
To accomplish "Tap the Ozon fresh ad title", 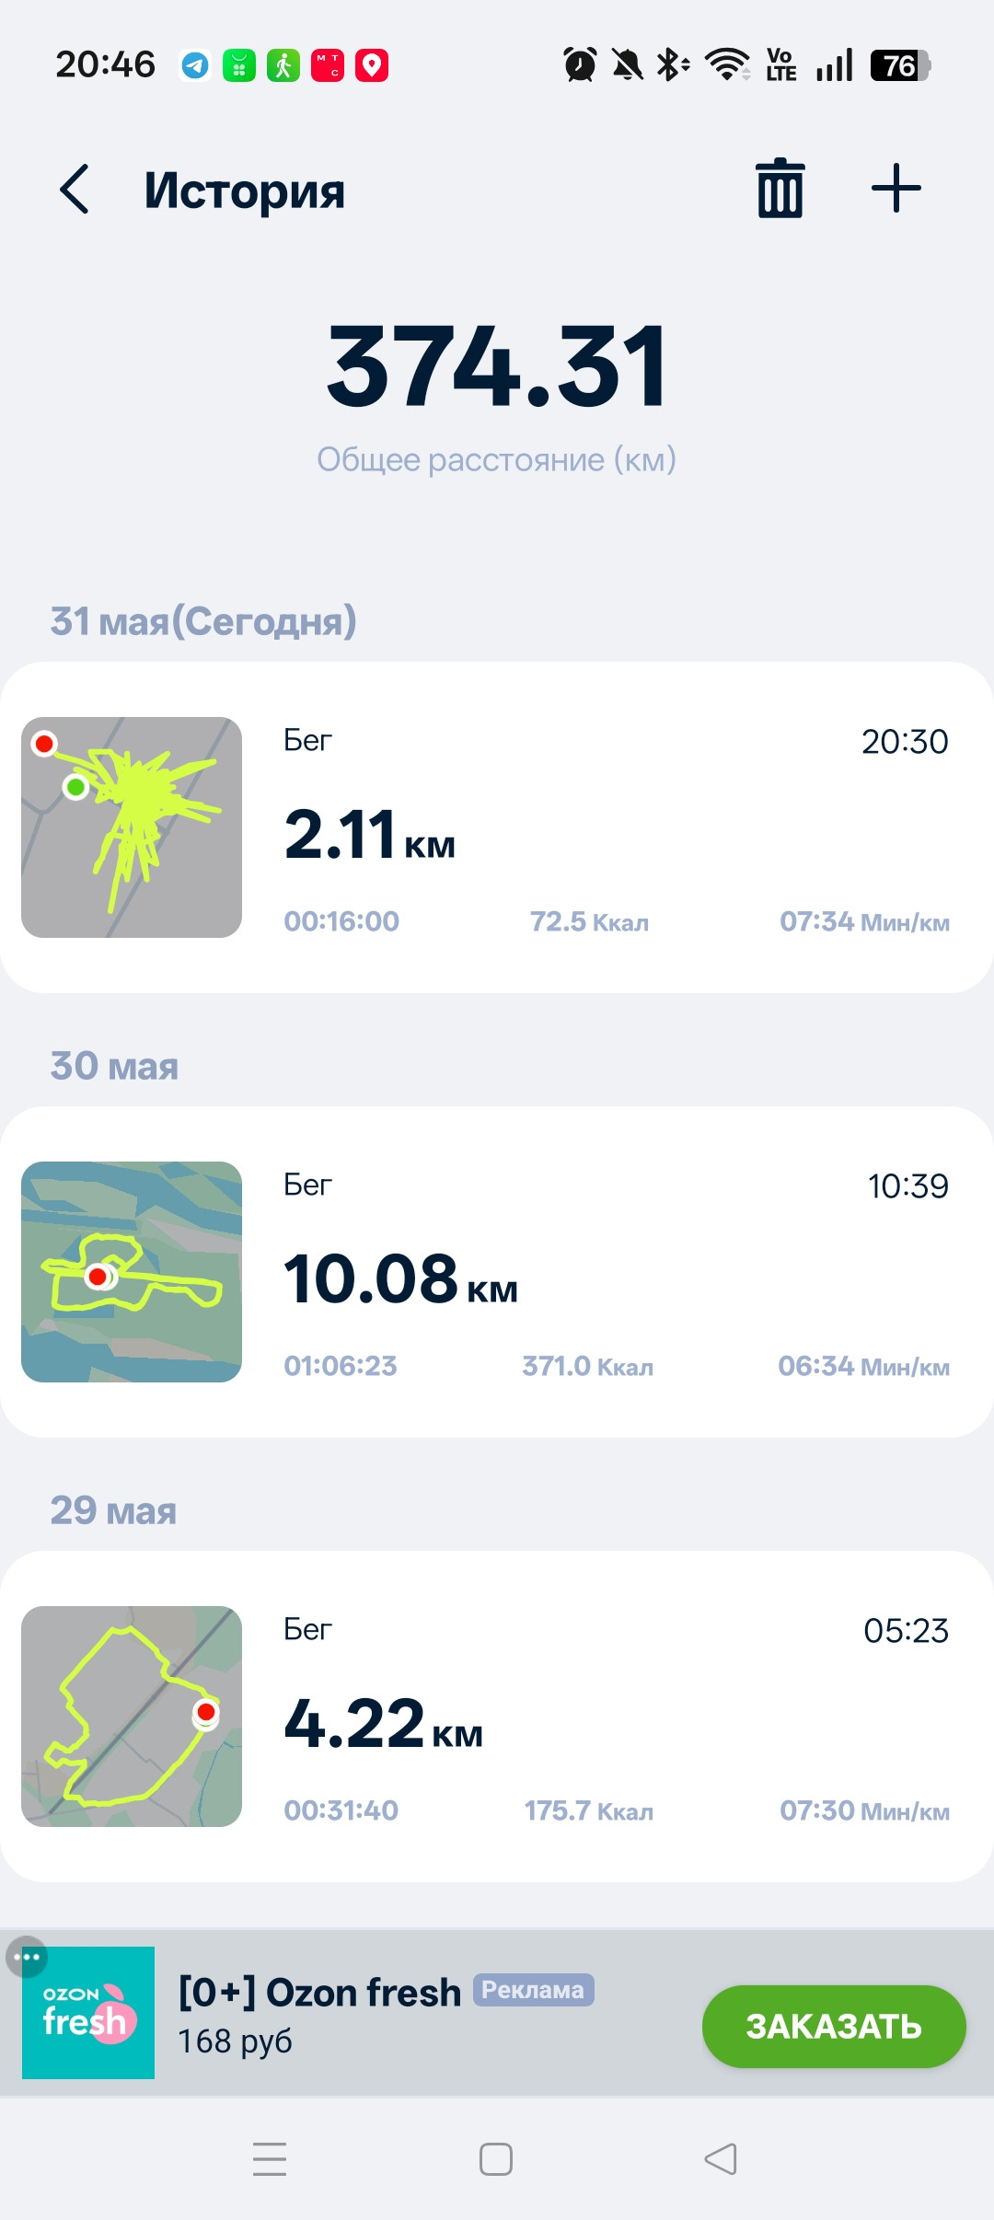I will click(319, 1993).
